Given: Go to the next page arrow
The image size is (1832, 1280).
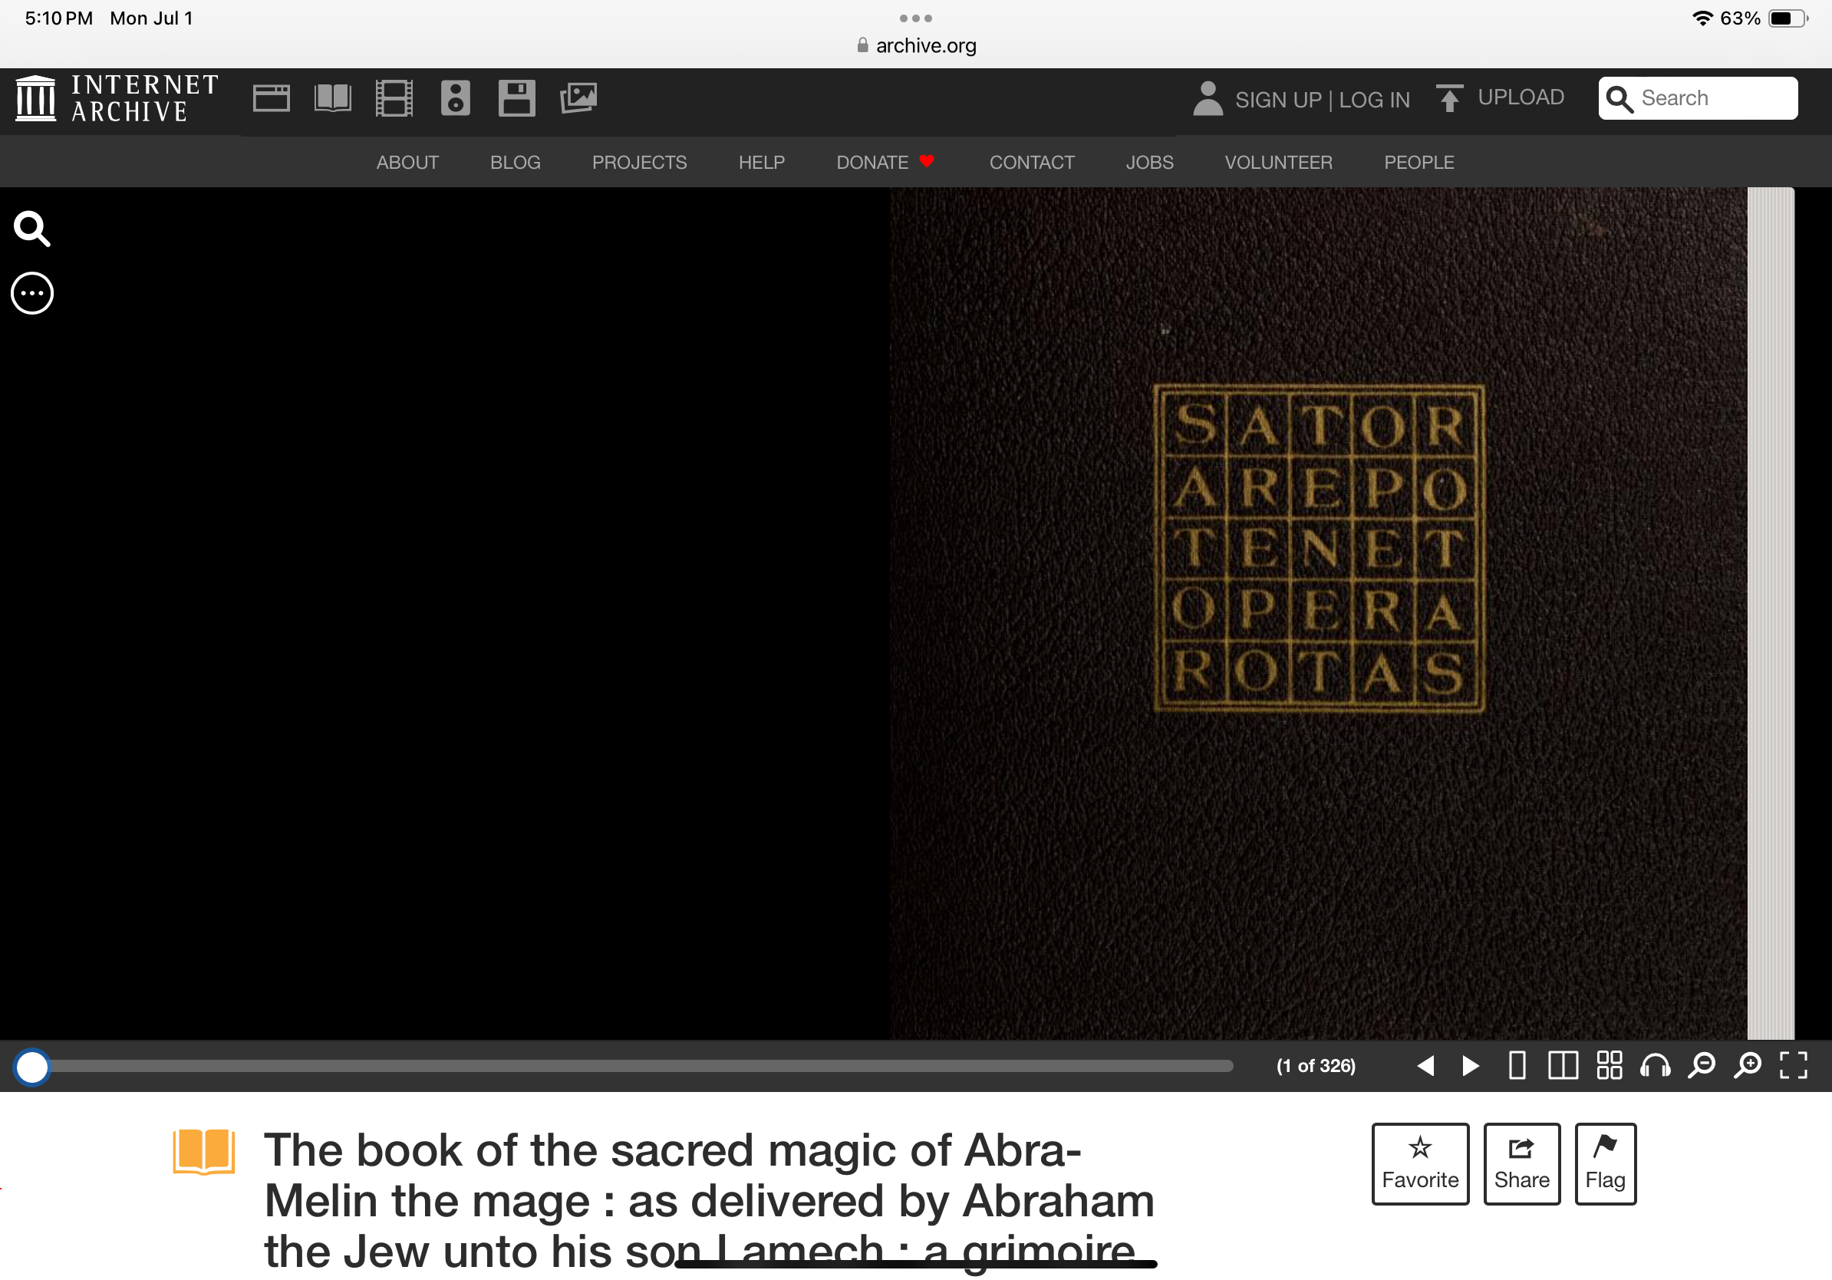Looking at the screenshot, I should [1471, 1065].
